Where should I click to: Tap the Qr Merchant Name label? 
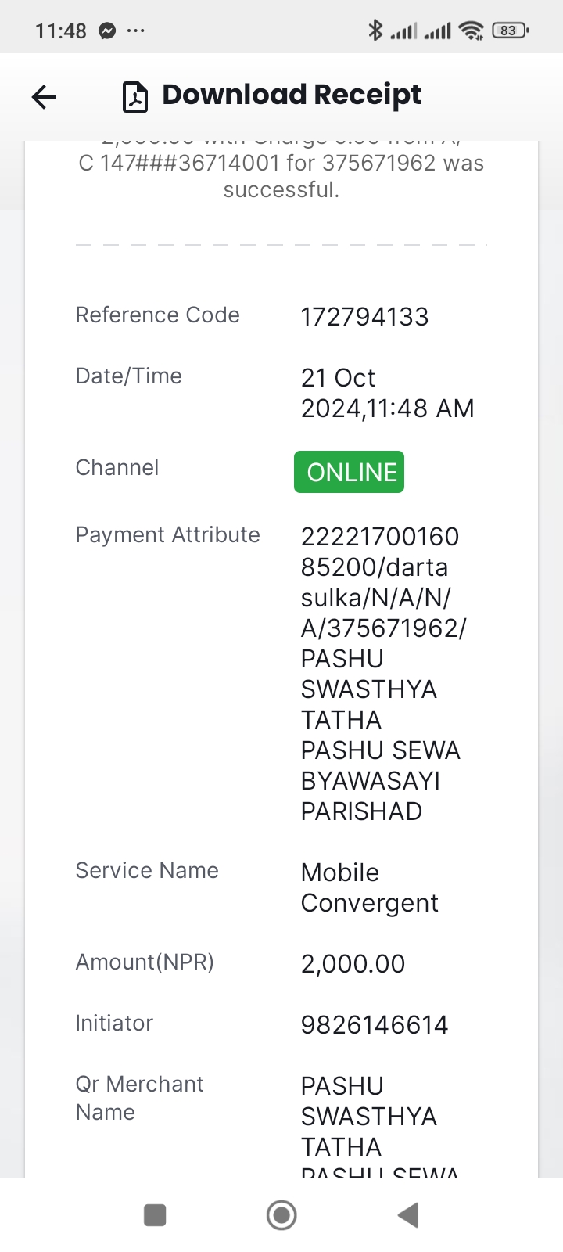[139, 1098]
